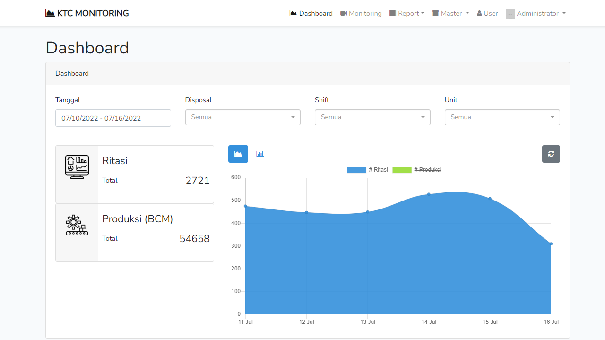Click the Produksi gear conveyor icon
605x340 pixels.
pos(77,225)
